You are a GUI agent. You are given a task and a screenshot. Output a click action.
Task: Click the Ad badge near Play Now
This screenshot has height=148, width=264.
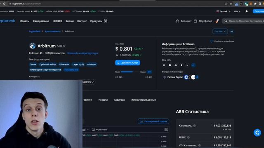click(232, 31)
